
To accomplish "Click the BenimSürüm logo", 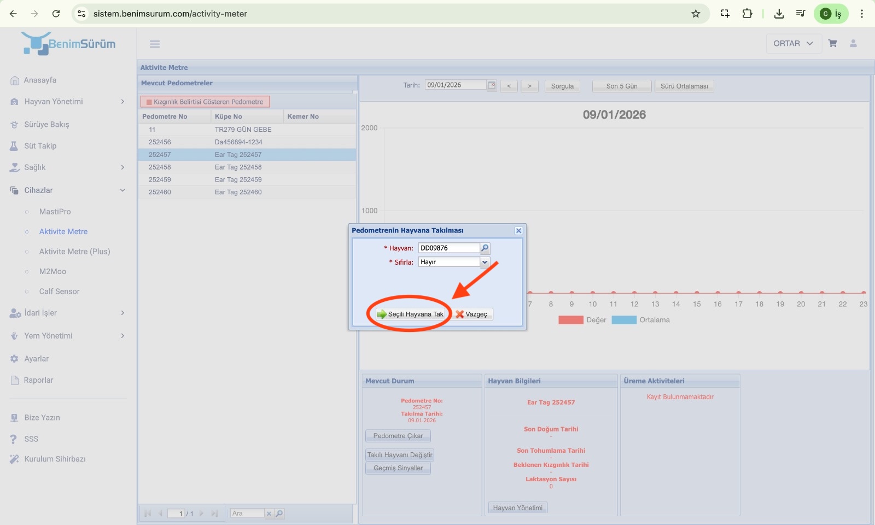I will point(69,44).
